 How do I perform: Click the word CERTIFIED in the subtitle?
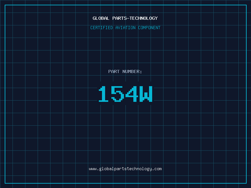click(102, 28)
